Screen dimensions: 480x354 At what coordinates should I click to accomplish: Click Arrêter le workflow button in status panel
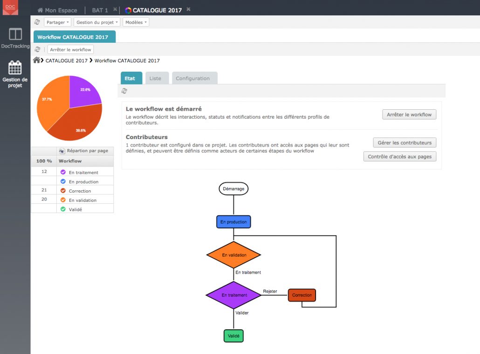pos(409,114)
